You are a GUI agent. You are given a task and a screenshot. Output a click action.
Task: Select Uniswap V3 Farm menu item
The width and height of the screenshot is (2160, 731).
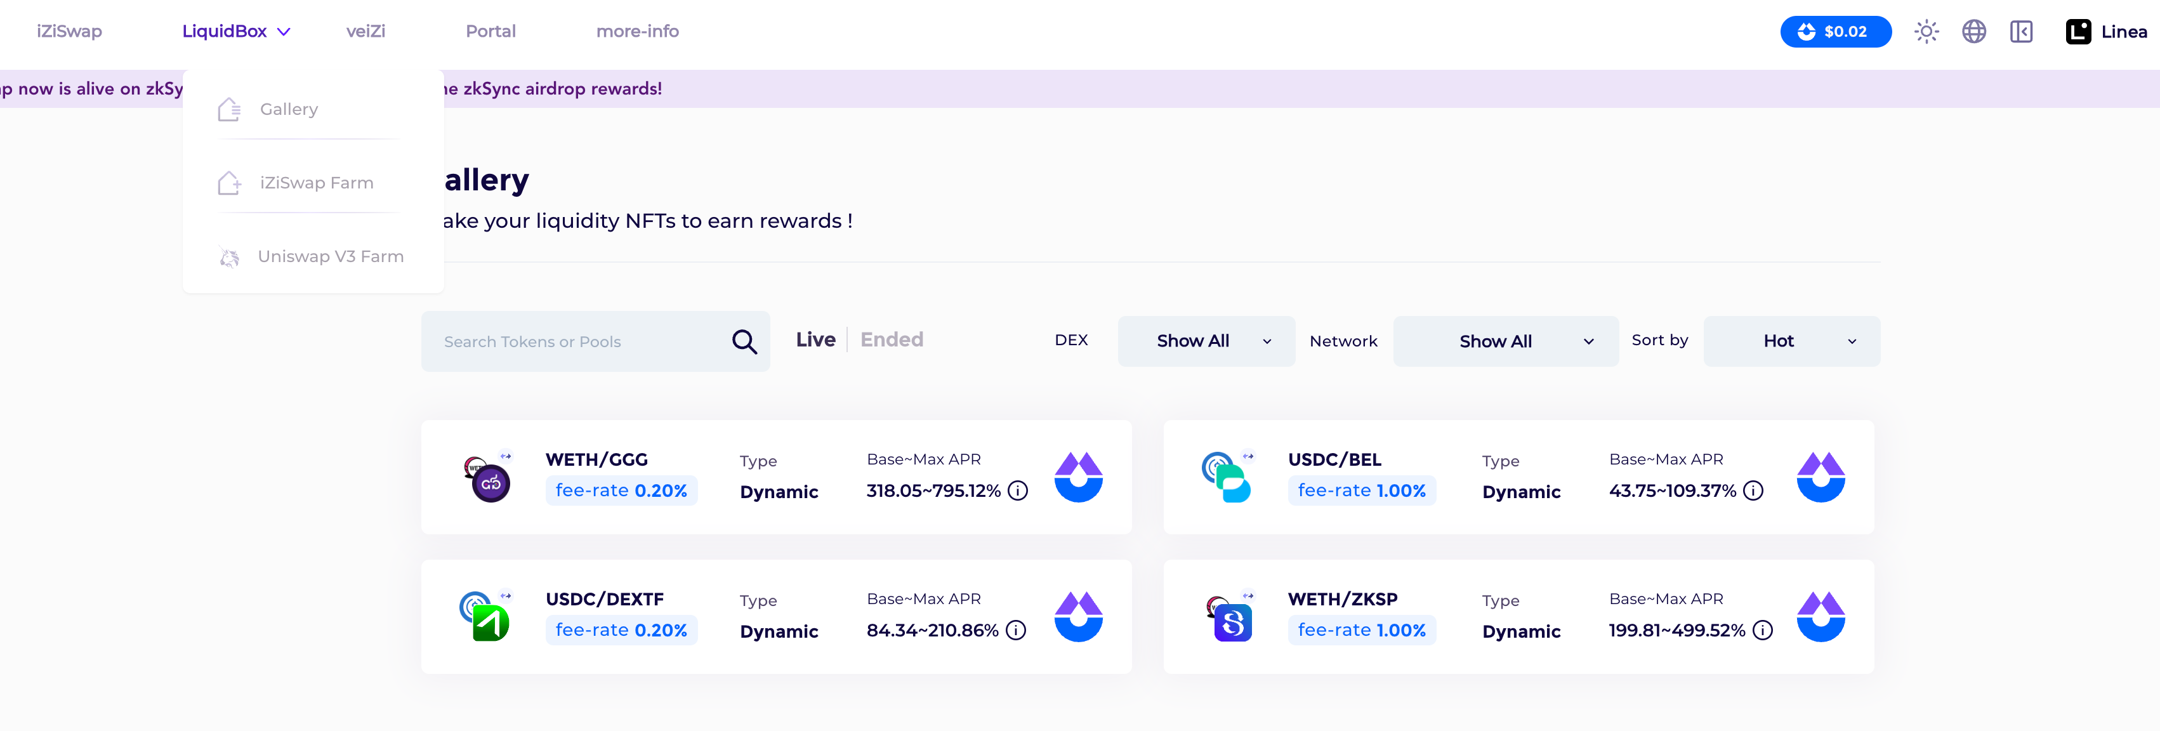tap(329, 256)
